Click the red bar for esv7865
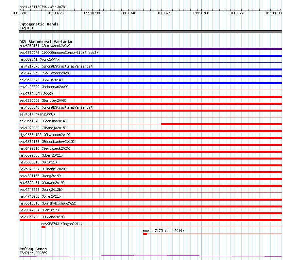This screenshot has width=291, height=260. (150, 97)
